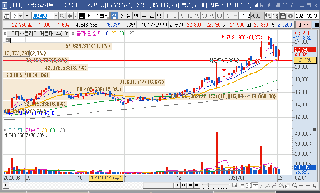This screenshot has height=193, width=320.
Task: Select the 틱 tick period toggle
Action: [159, 16]
